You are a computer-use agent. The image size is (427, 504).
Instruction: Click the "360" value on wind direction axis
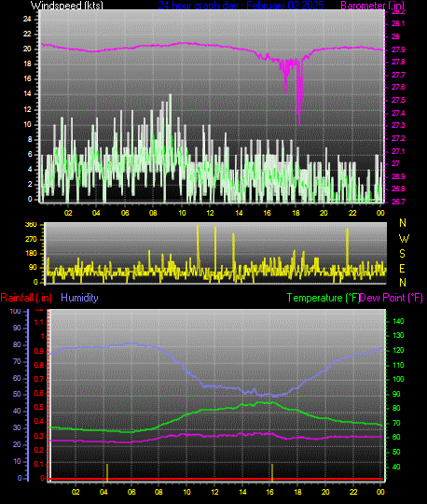pos(31,224)
